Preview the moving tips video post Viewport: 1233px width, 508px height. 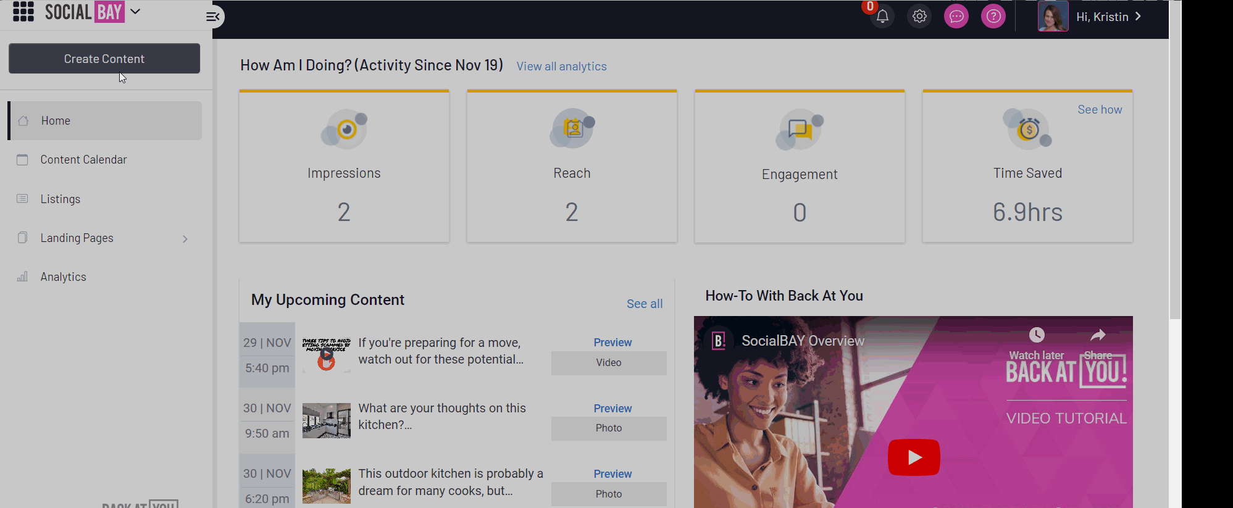point(612,343)
